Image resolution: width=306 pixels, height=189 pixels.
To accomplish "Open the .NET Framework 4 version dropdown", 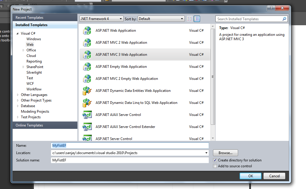I will pos(102,19).
